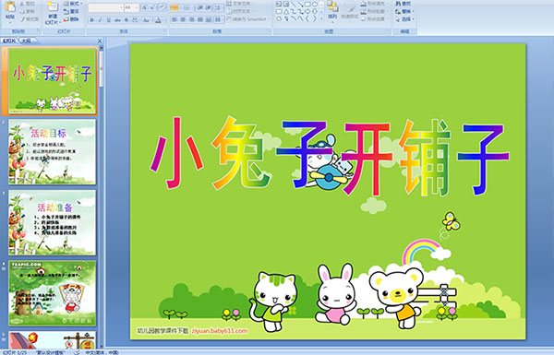Click the Find binoculars icon
554x355 pixels.
(398, 4)
